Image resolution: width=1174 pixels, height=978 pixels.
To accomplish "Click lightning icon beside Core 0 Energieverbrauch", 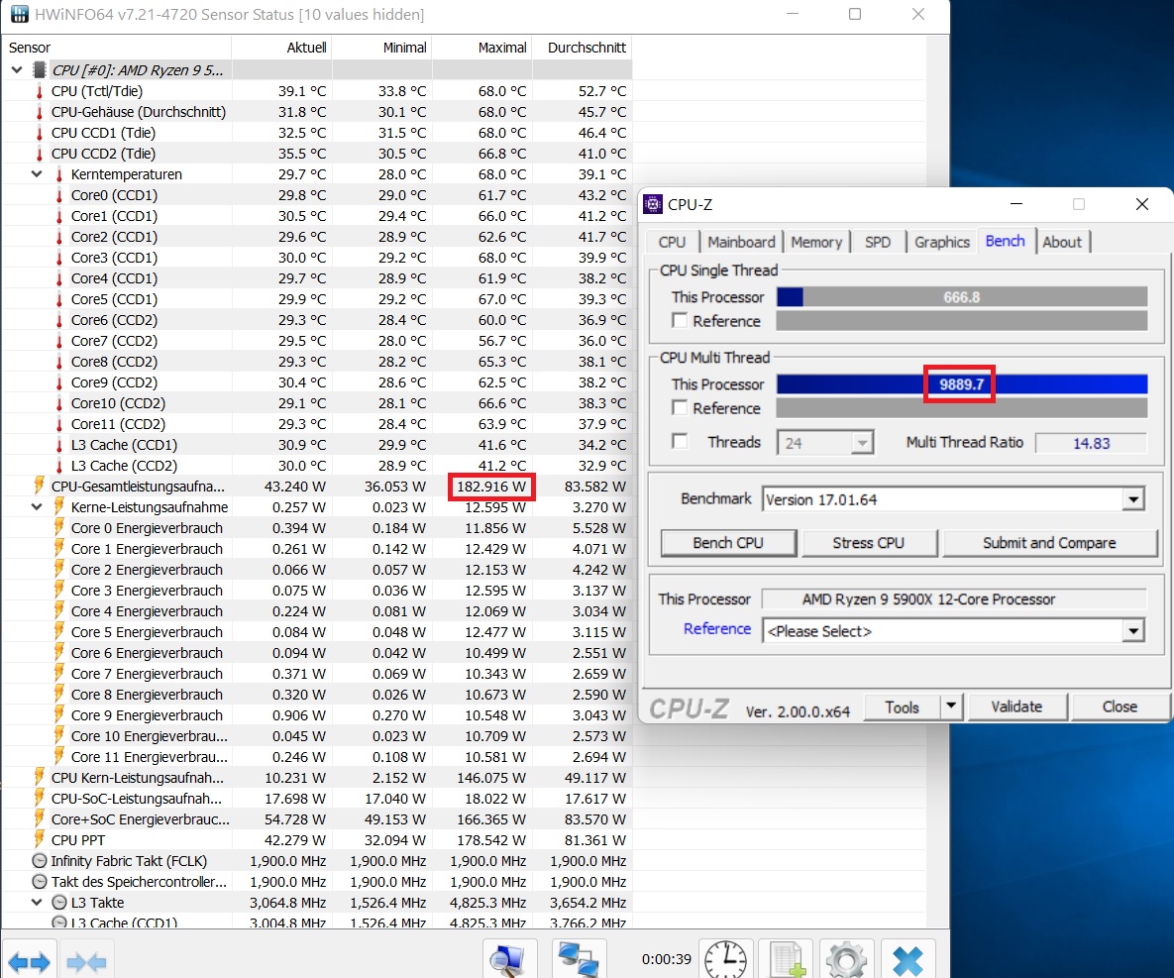I will (x=59, y=527).
